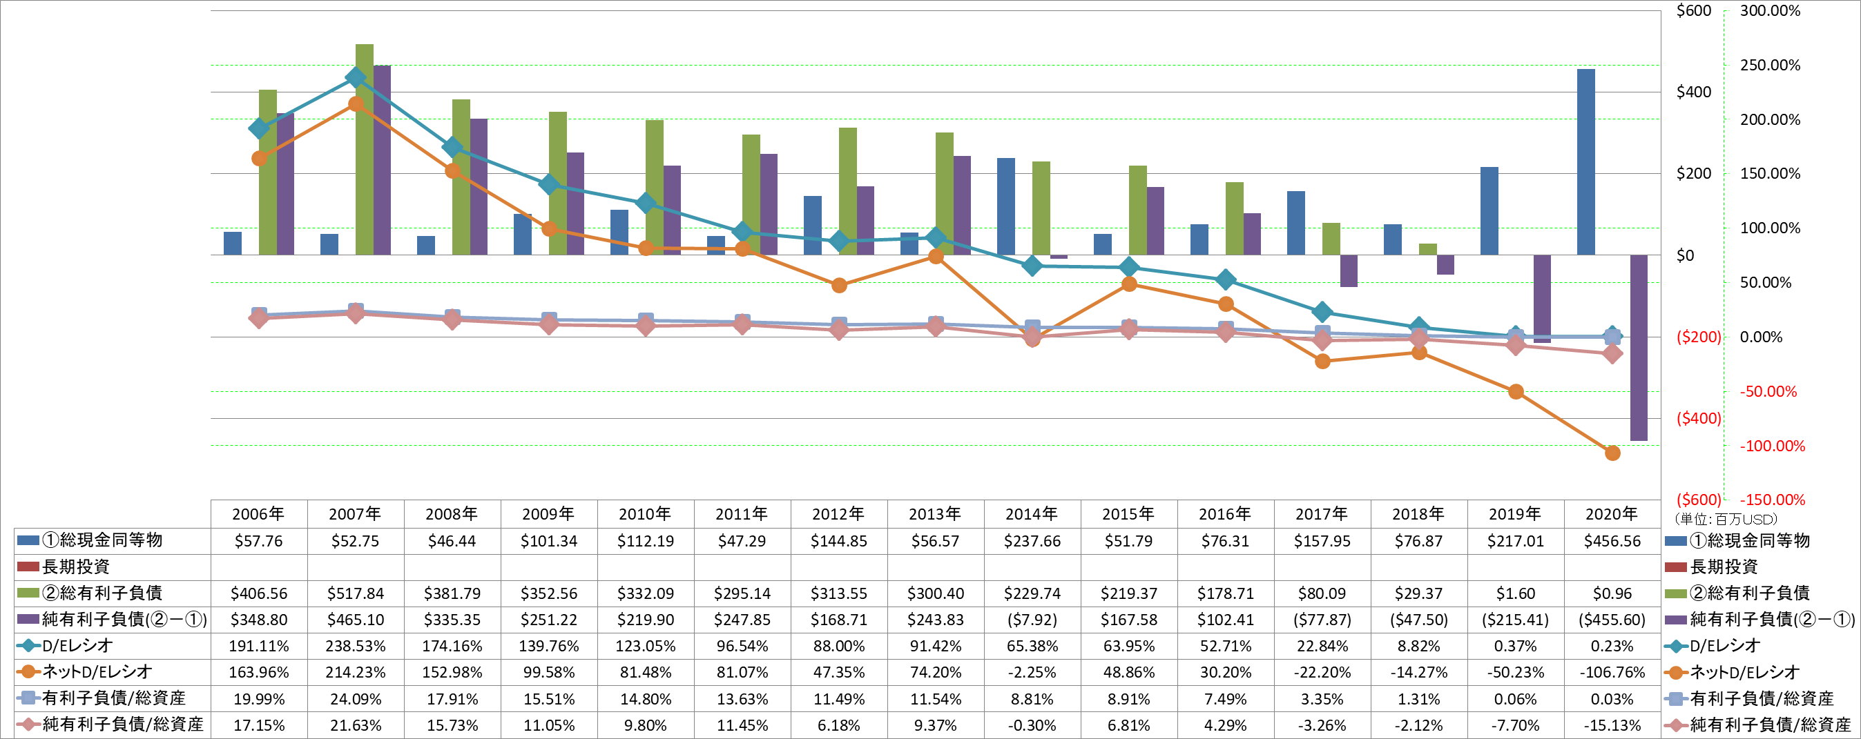The image size is (1861, 739).
Task: Click the red ($200) axis label
Action: tap(1699, 337)
